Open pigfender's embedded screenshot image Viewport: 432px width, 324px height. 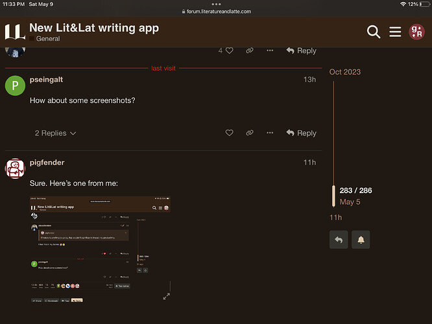click(x=100, y=249)
